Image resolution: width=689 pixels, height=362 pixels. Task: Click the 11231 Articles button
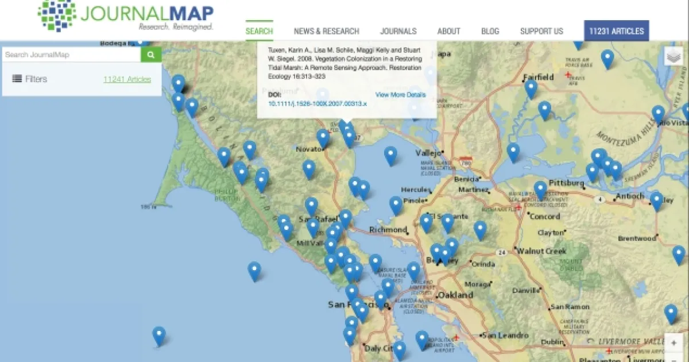(x=616, y=31)
